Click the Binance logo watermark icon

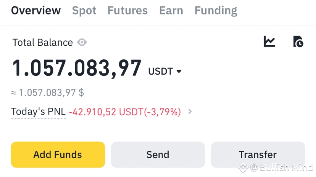[x=243, y=167]
